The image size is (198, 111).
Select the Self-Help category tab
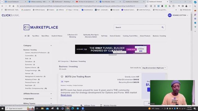coord(104,36)
